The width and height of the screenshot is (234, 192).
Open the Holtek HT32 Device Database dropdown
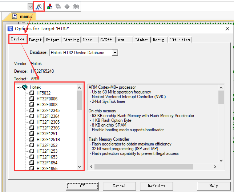pyautogui.click(x=115, y=53)
